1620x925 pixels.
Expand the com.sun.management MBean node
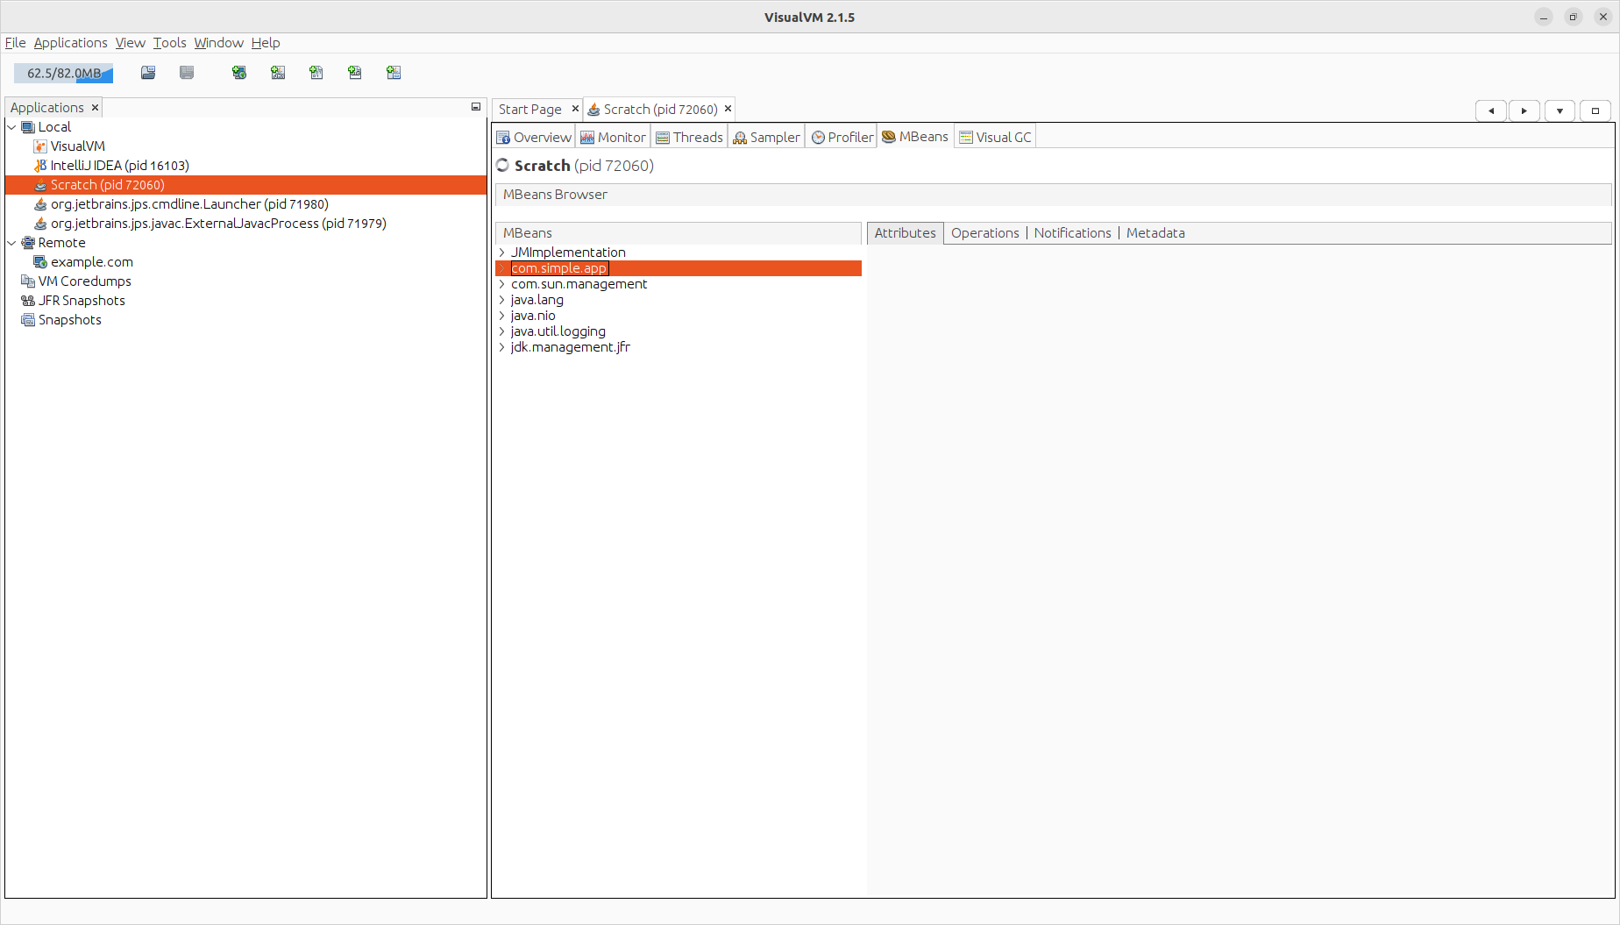pos(501,284)
